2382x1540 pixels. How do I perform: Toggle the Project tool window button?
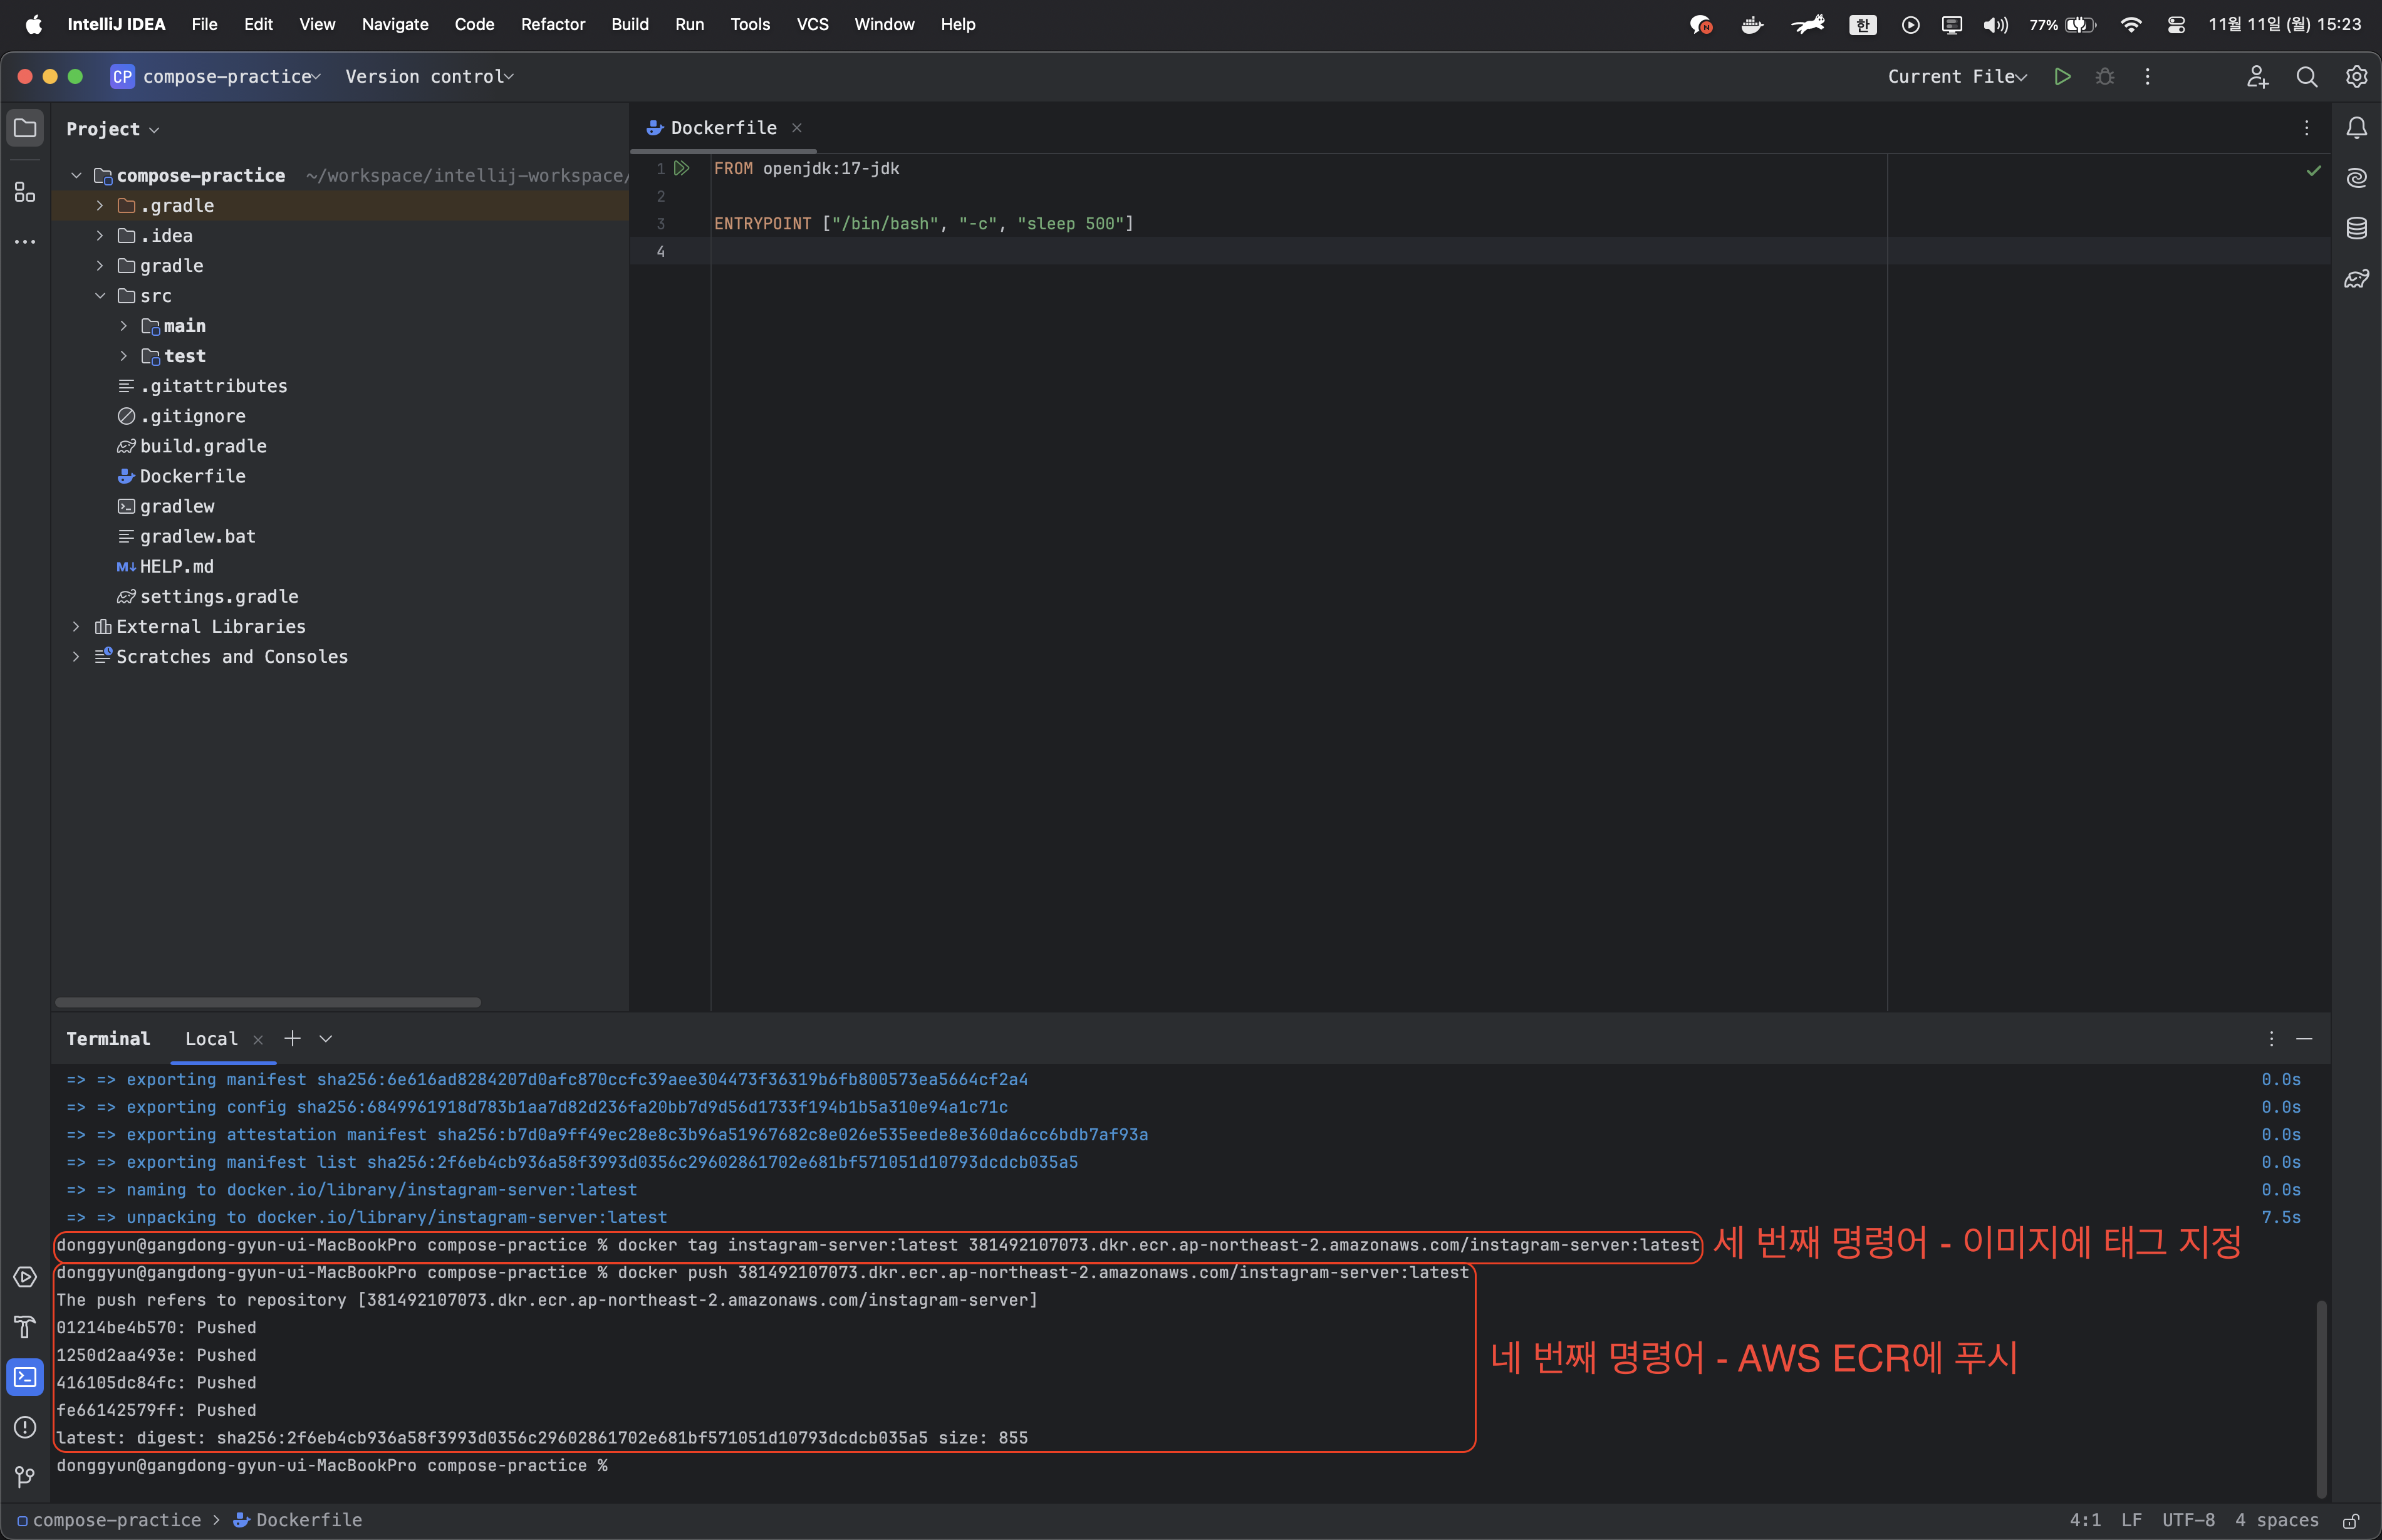point(25,128)
